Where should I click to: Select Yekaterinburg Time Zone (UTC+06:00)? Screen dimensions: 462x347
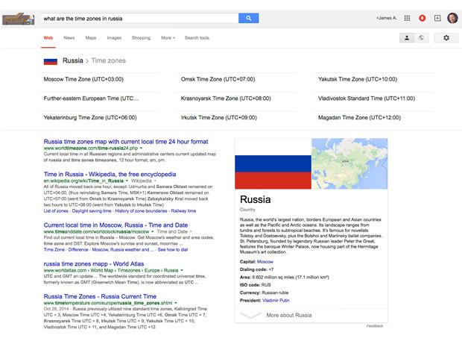90,118
